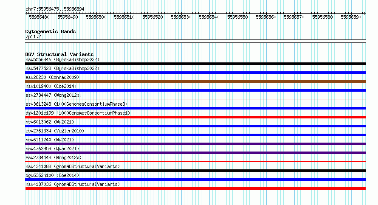378x205 pixels.
Task: Click the nsv6111740 (Wu2021) label
Action: coord(50,140)
